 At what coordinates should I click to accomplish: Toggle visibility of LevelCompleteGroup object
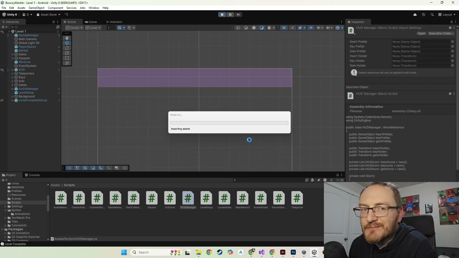[x=2, y=100]
